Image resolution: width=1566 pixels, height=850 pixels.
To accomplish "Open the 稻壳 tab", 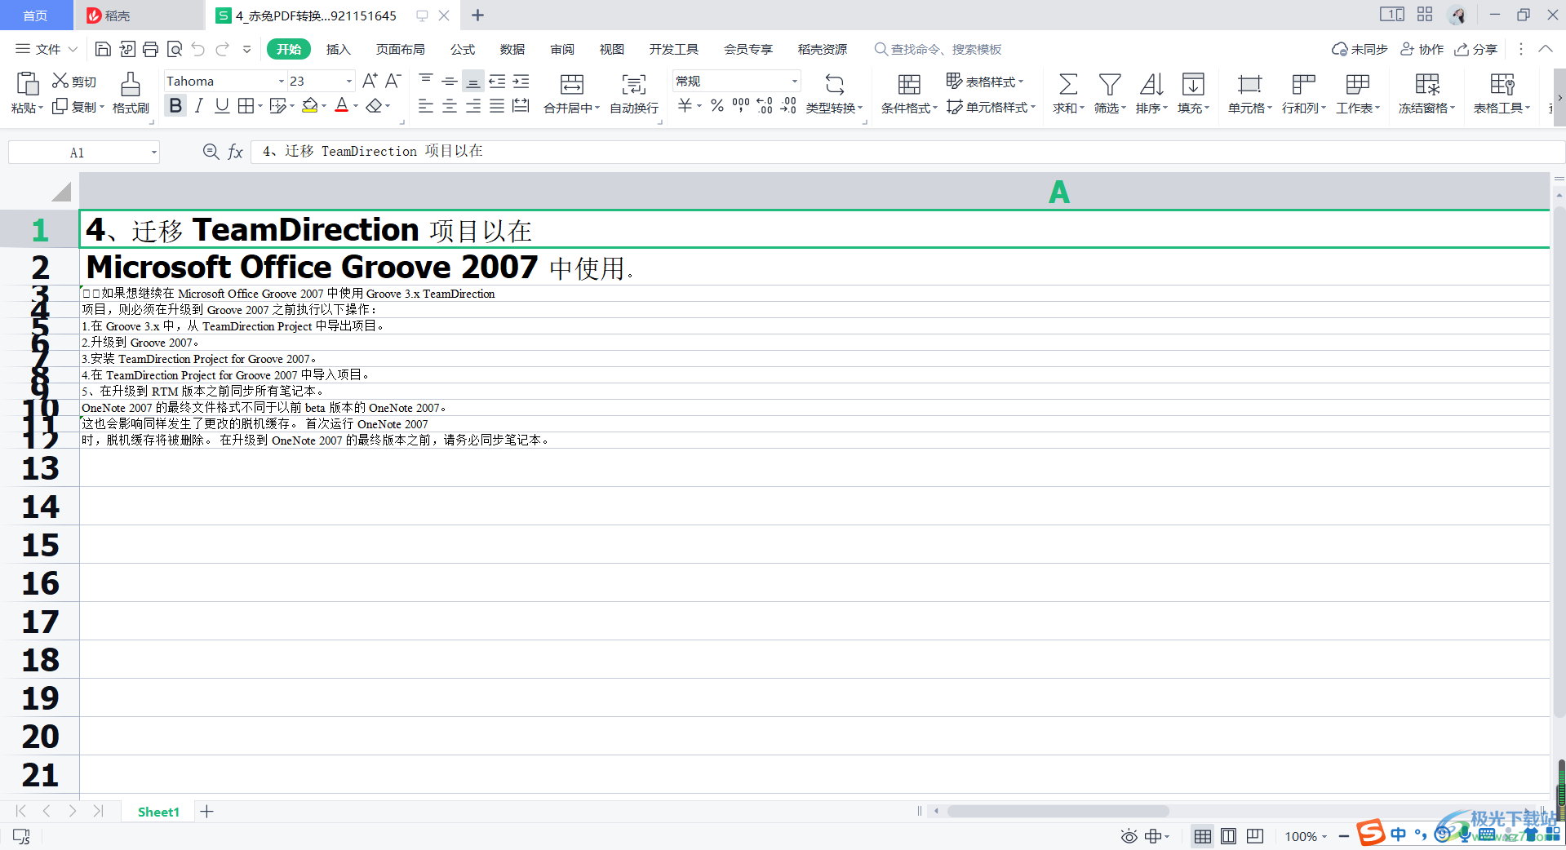I will pyautogui.click(x=139, y=15).
